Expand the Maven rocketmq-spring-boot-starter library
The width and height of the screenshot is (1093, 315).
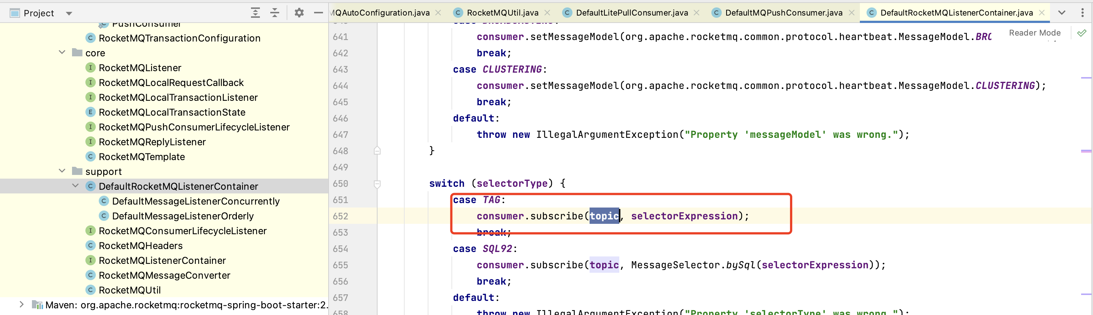(21, 304)
